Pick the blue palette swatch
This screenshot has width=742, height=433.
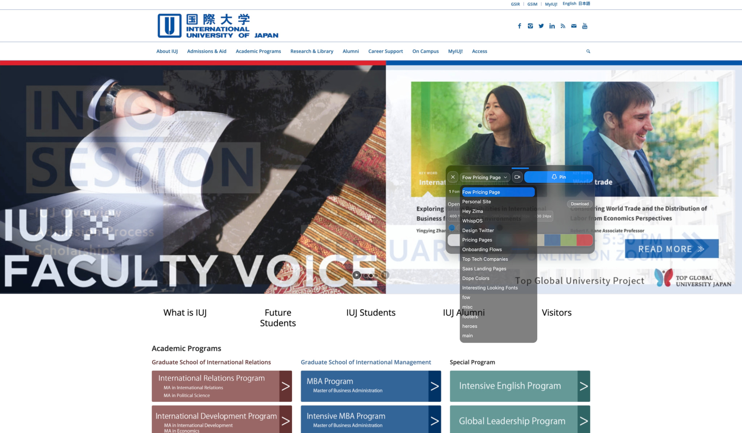pyautogui.click(x=552, y=240)
